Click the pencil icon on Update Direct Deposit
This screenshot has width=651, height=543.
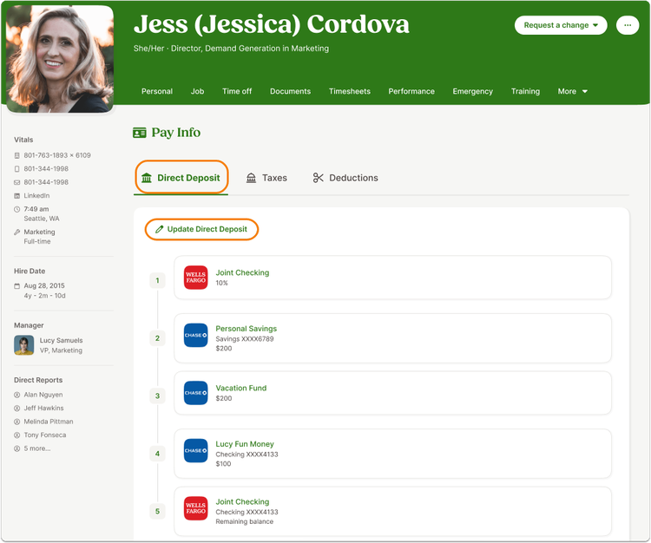click(x=159, y=229)
